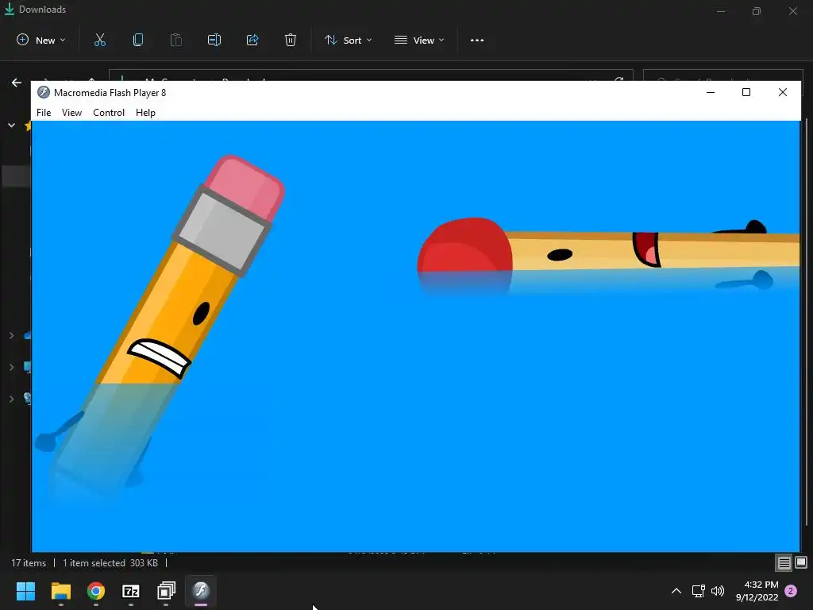Viewport: 813px width, 610px height.
Task: Click the Macromedia Flash Player title icon
Action: click(x=44, y=92)
